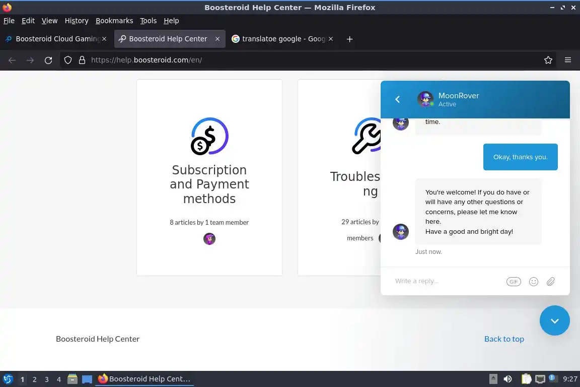Open the system start menu in the taskbar

coord(8,379)
